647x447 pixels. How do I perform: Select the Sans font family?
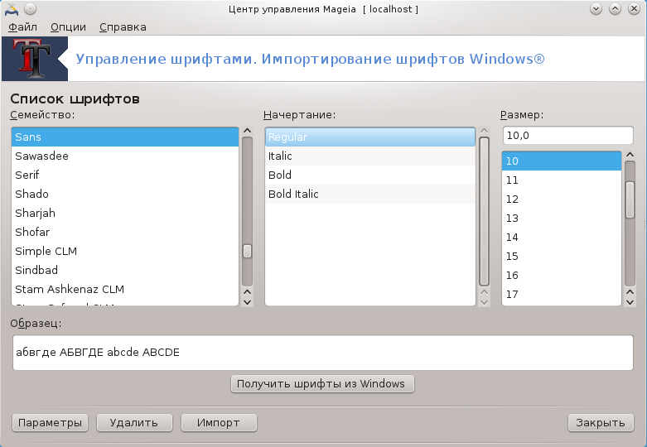click(x=125, y=137)
